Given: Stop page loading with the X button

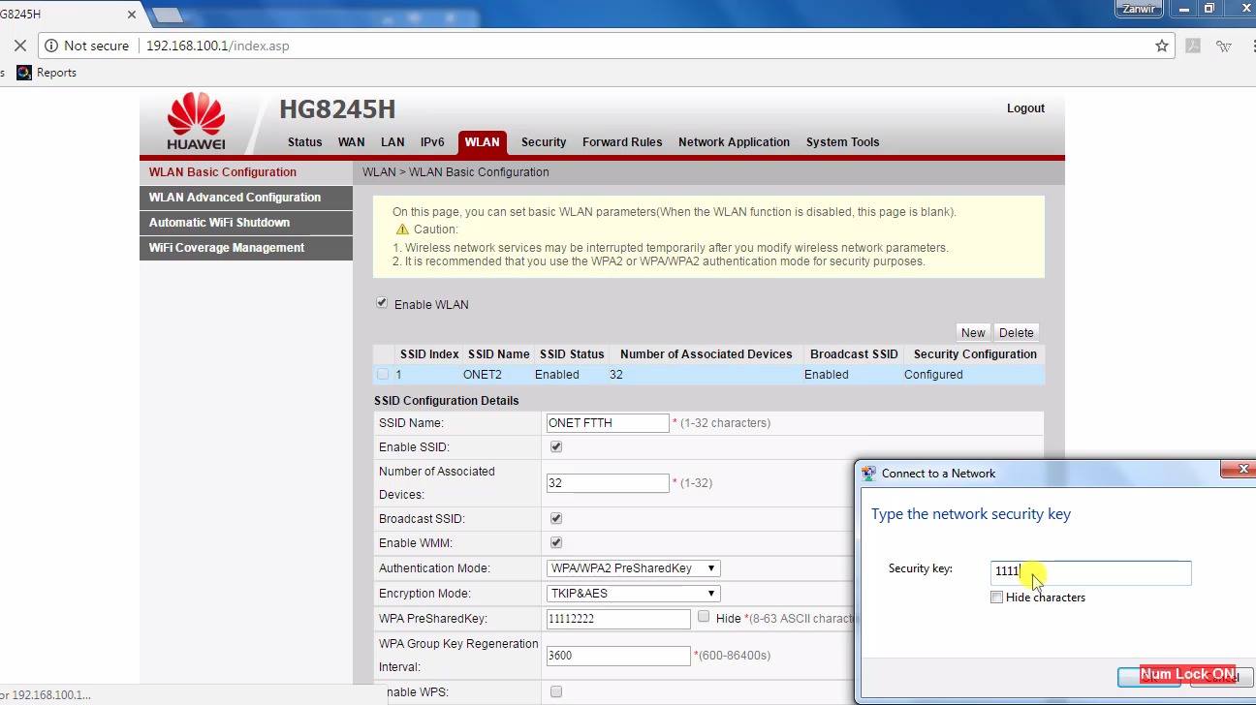Looking at the screenshot, I should (x=19, y=46).
